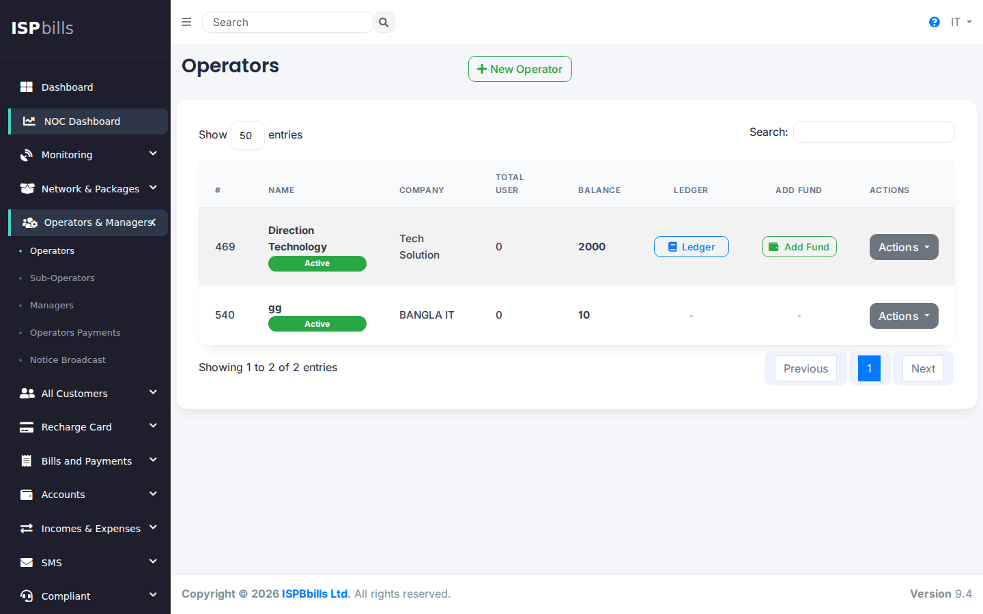Click Add Fund for Direction Technology
Image resolution: width=983 pixels, height=614 pixels.
coord(799,247)
